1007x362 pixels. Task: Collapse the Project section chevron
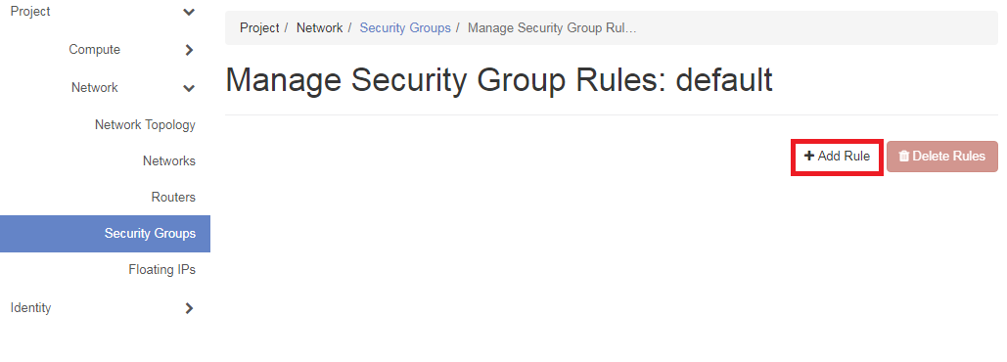click(x=189, y=12)
